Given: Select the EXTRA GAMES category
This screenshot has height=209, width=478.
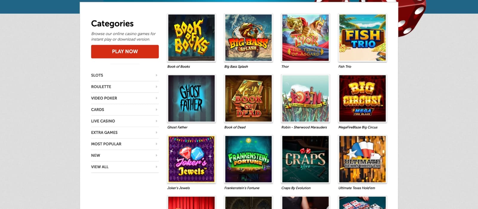Looking at the screenshot, I should click(125, 133).
